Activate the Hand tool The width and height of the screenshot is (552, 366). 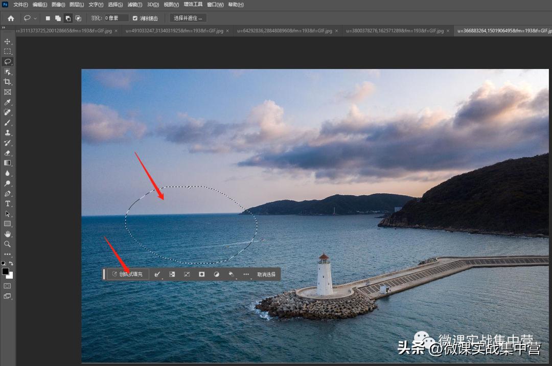click(7, 234)
